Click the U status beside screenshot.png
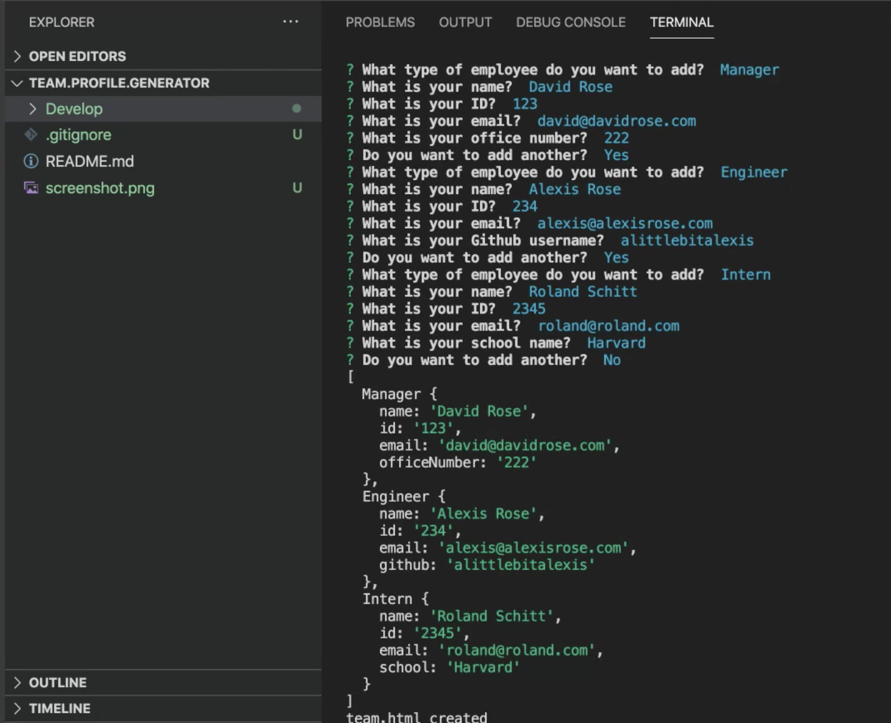This screenshot has height=723, width=891. pos(297,188)
